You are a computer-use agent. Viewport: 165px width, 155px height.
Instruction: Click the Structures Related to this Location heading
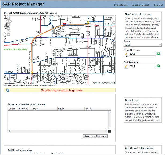26,104
